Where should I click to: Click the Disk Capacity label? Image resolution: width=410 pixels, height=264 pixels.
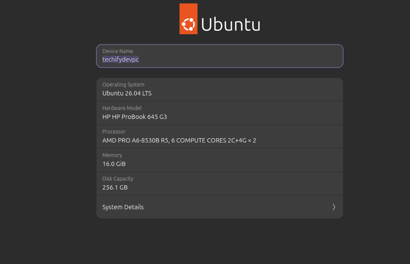tap(118, 178)
